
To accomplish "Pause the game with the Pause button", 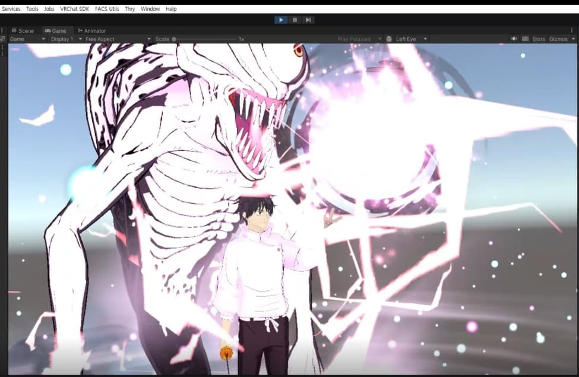I will click(x=295, y=20).
